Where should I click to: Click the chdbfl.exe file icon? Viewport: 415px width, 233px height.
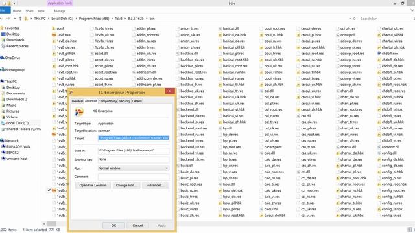click(x=379, y=53)
